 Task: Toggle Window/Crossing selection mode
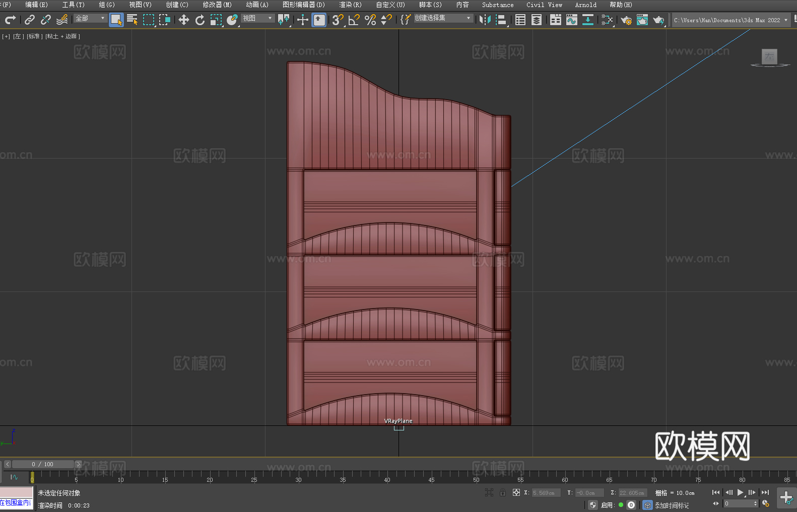[x=165, y=20]
